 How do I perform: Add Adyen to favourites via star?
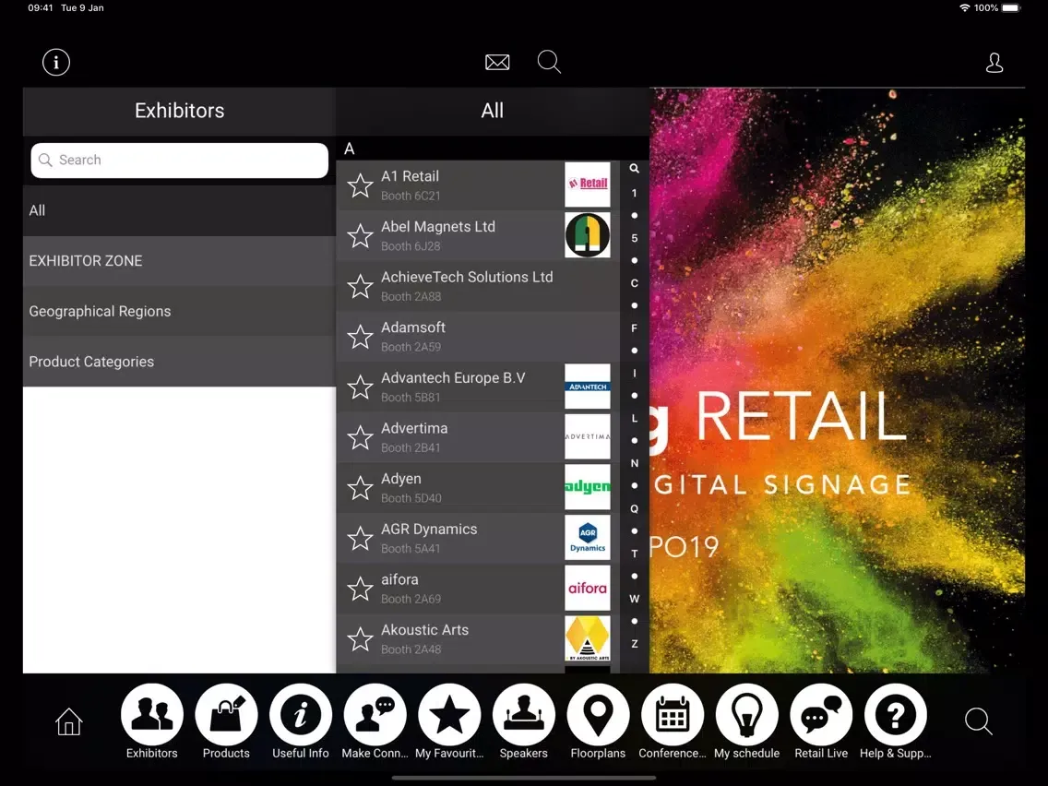pyautogui.click(x=360, y=488)
